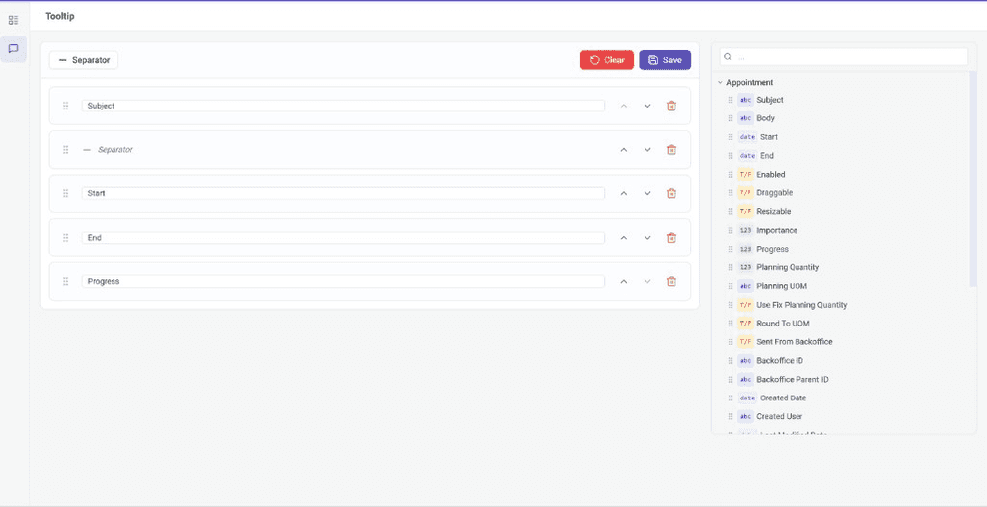Delete the Subject row
Screen dimensions: 987x507
pyautogui.click(x=671, y=106)
